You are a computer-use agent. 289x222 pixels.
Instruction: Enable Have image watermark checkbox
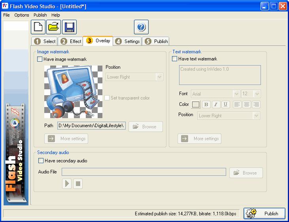click(x=40, y=59)
